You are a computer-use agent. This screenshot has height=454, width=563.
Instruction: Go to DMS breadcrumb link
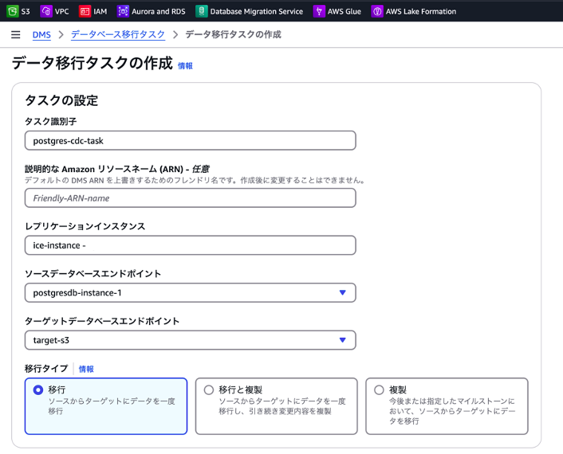(x=41, y=35)
